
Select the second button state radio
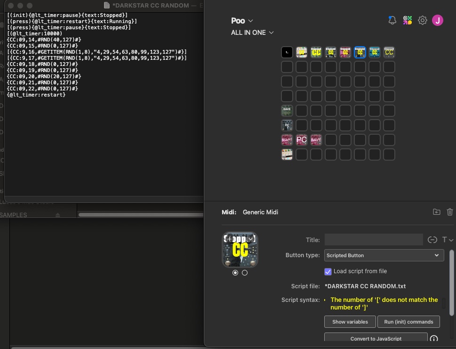point(245,273)
